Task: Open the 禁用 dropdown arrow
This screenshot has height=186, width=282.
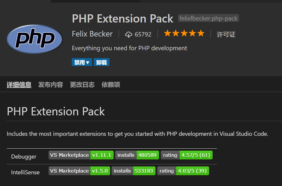Action: [x=88, y=62]
